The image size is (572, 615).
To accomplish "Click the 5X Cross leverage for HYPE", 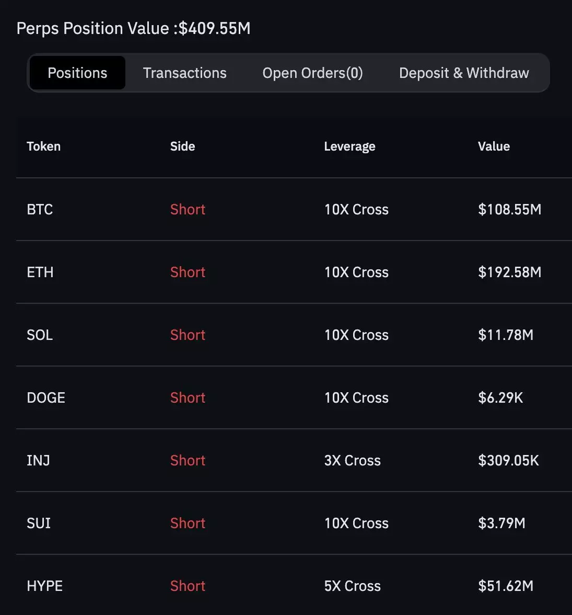I will click(352, 586).
